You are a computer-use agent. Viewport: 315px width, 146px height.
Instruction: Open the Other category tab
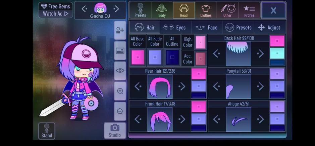click(227, 10)
